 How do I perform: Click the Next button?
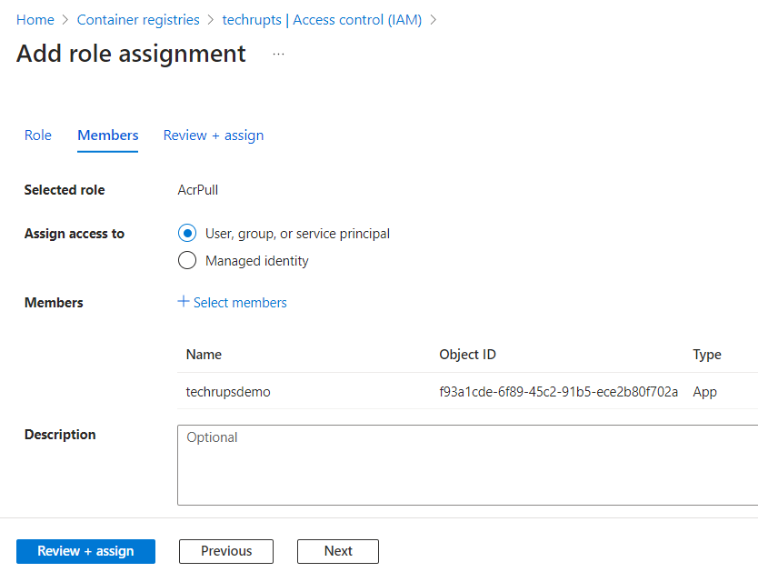click(x=338, y=551)
